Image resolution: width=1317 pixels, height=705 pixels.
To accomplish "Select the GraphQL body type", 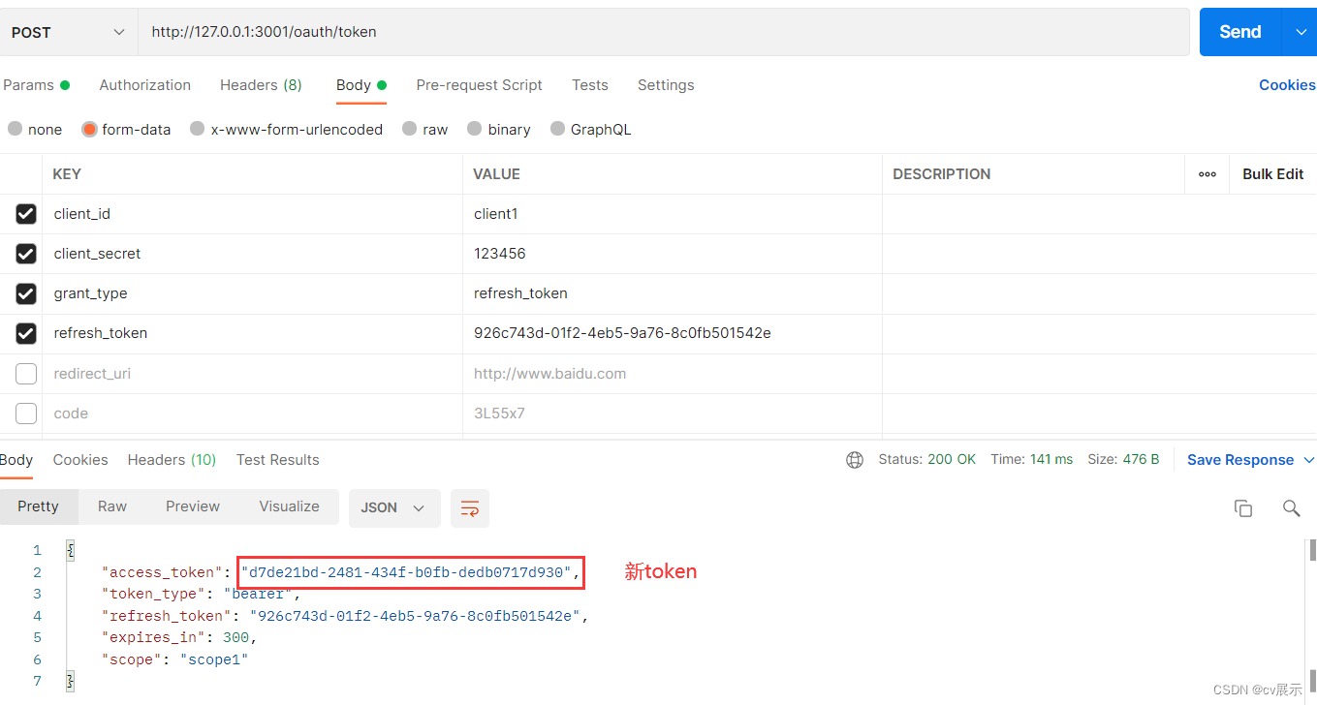I will 557,129.
